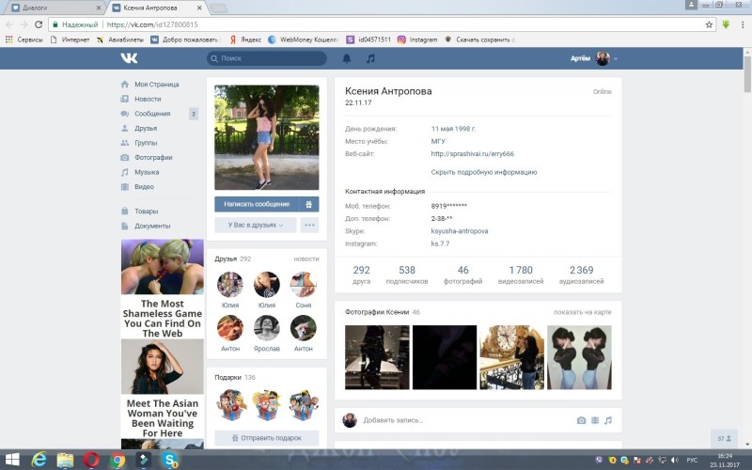Image resolution: width=752 pixels, height=470 pixels.
Task: Open the three-dots profile actions menu
Action: [309, 225]
